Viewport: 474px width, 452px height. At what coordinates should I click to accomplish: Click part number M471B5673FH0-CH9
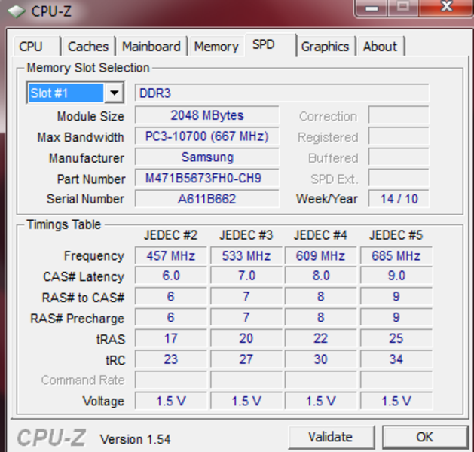[x=206, y=178]
